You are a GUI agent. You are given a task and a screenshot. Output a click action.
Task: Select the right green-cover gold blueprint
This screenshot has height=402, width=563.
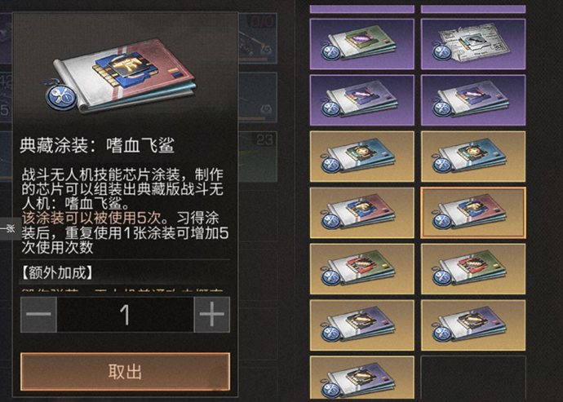473,269
